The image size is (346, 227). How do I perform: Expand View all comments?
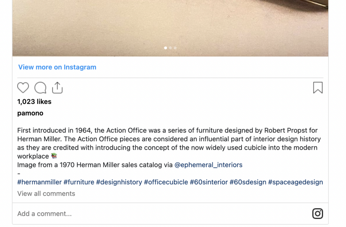click(46, 194)
